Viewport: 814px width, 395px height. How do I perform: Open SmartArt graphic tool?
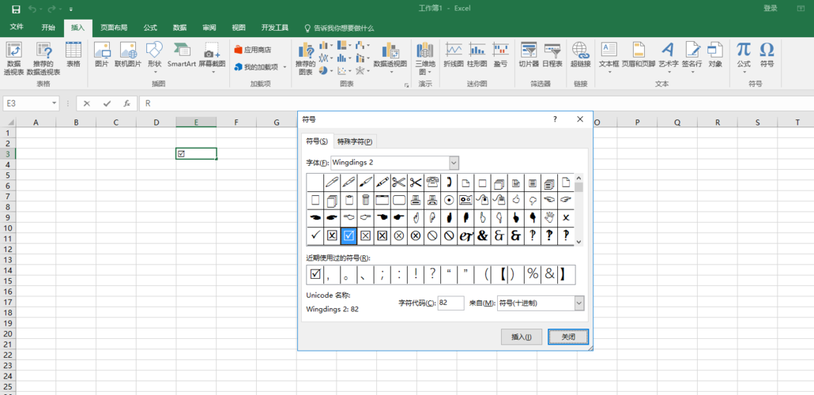(x=181, y=53)
